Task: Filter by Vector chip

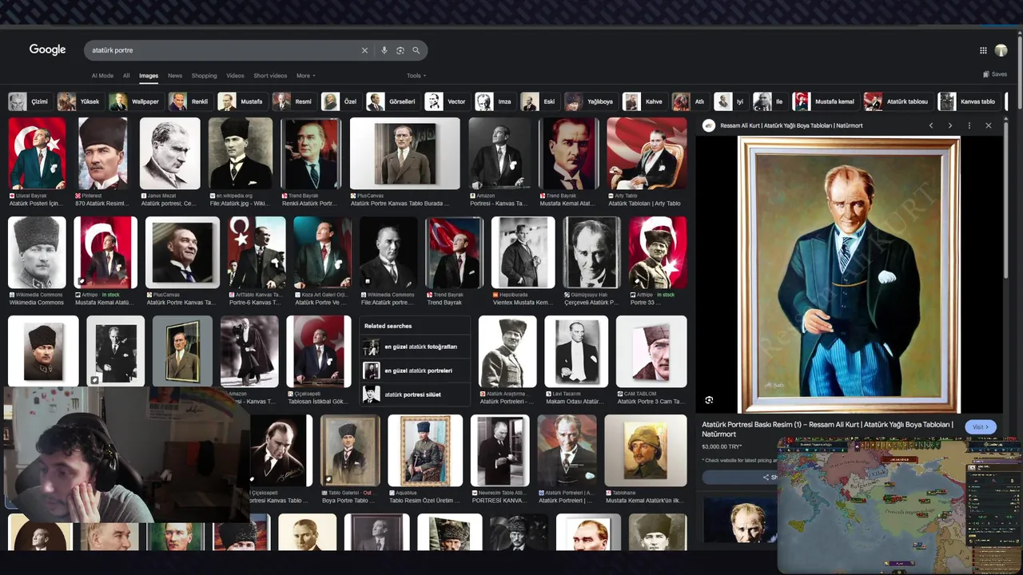Action: [x=446, y=101]
